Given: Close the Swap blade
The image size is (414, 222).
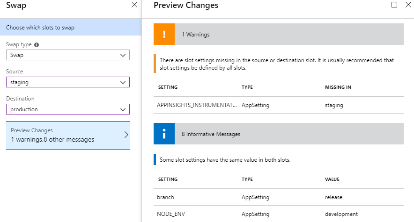Looking at the screenshot, I should (x=134, y=5).
